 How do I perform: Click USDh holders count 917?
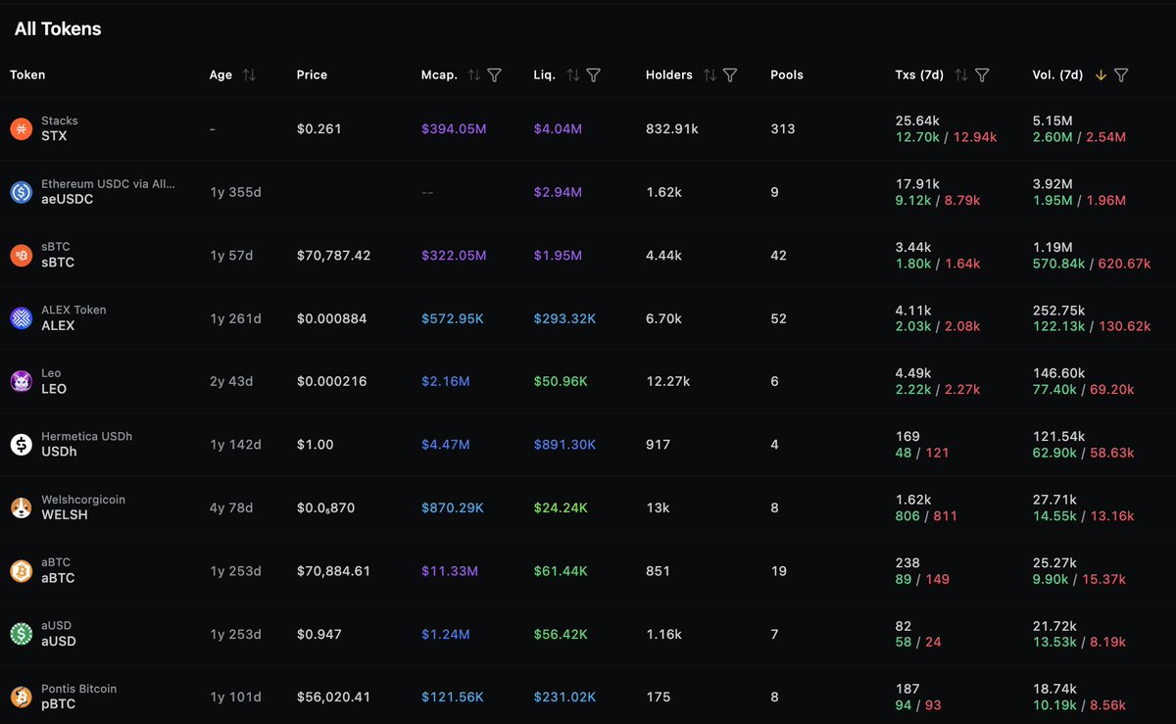click(658, 445)
